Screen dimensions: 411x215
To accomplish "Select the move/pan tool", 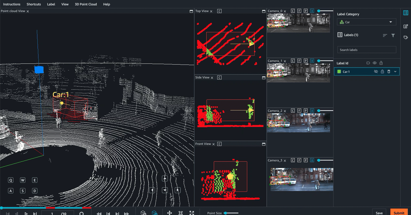I will pyautogui.click(x=169, y=213).
